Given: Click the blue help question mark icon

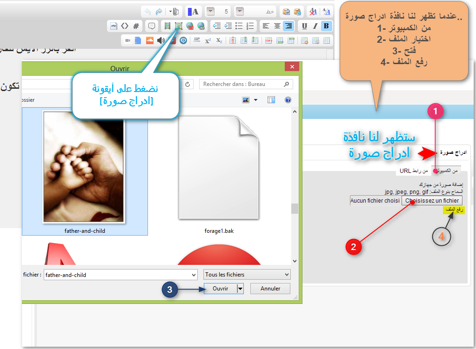Looking at the screenshot, I should [x=288, y=100].
